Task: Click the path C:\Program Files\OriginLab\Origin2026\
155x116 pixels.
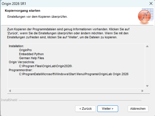Action: pyautogui.click(x=46, y=66)
